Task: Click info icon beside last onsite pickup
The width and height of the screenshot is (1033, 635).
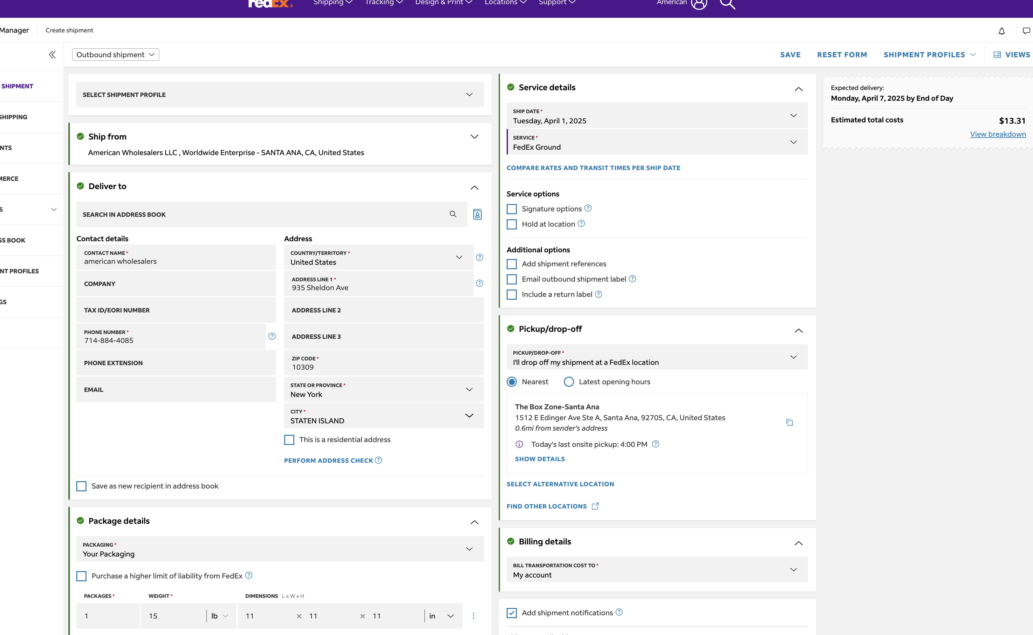Action: 519,444
